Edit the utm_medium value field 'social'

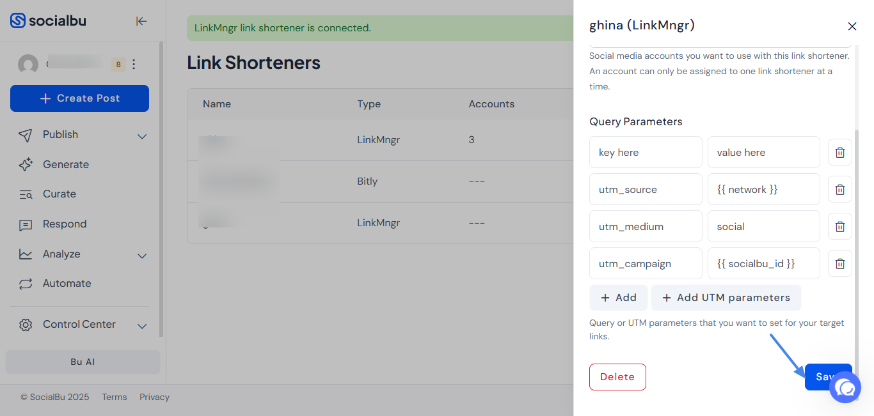coord(763,227)
